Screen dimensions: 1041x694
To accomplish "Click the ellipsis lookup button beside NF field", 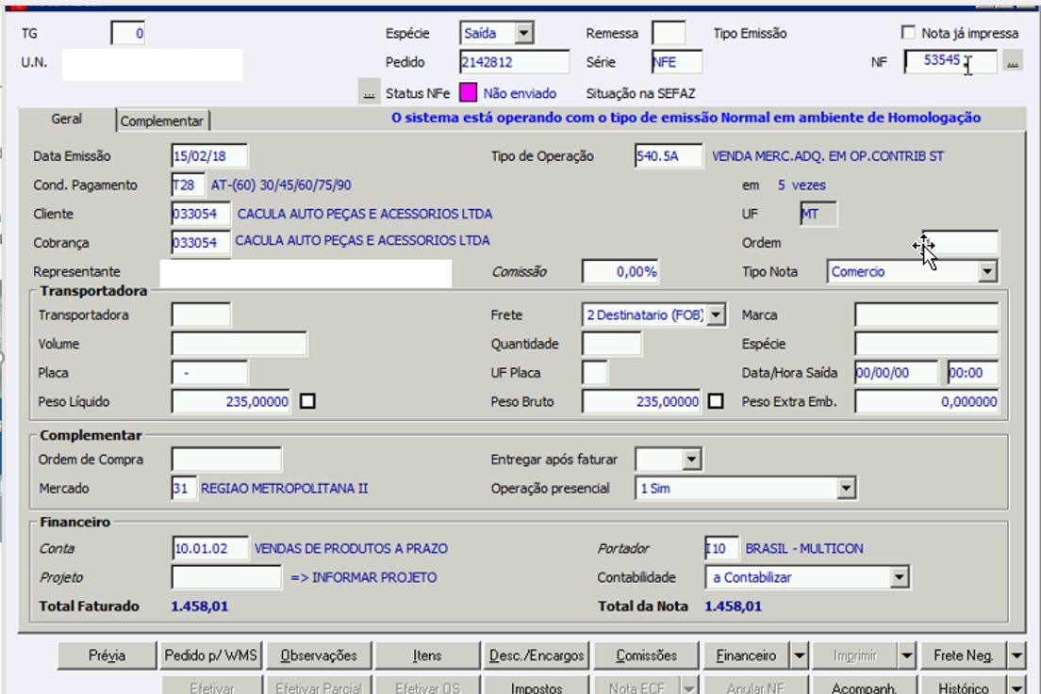I will [x=1012, y=61].
